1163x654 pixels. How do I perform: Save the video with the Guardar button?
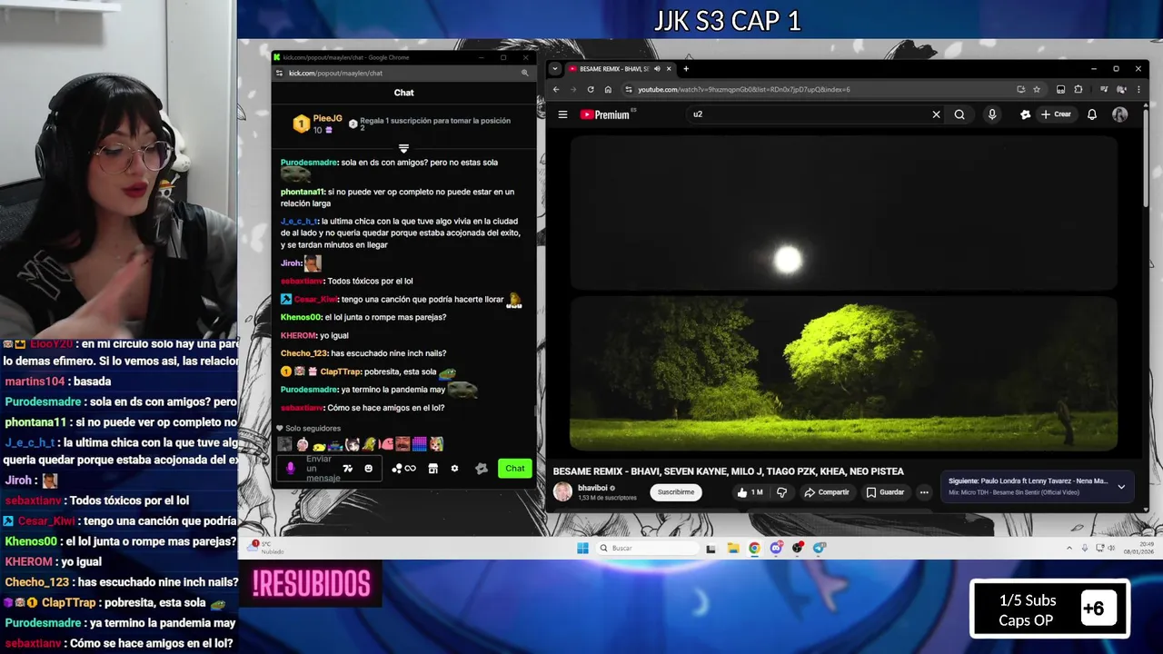tap(885, 492)
